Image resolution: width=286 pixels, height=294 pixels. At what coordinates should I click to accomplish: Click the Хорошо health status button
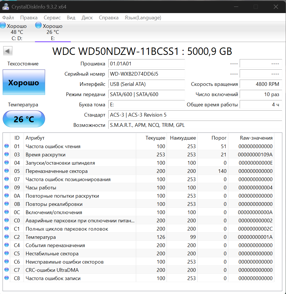tap(24, 82)
